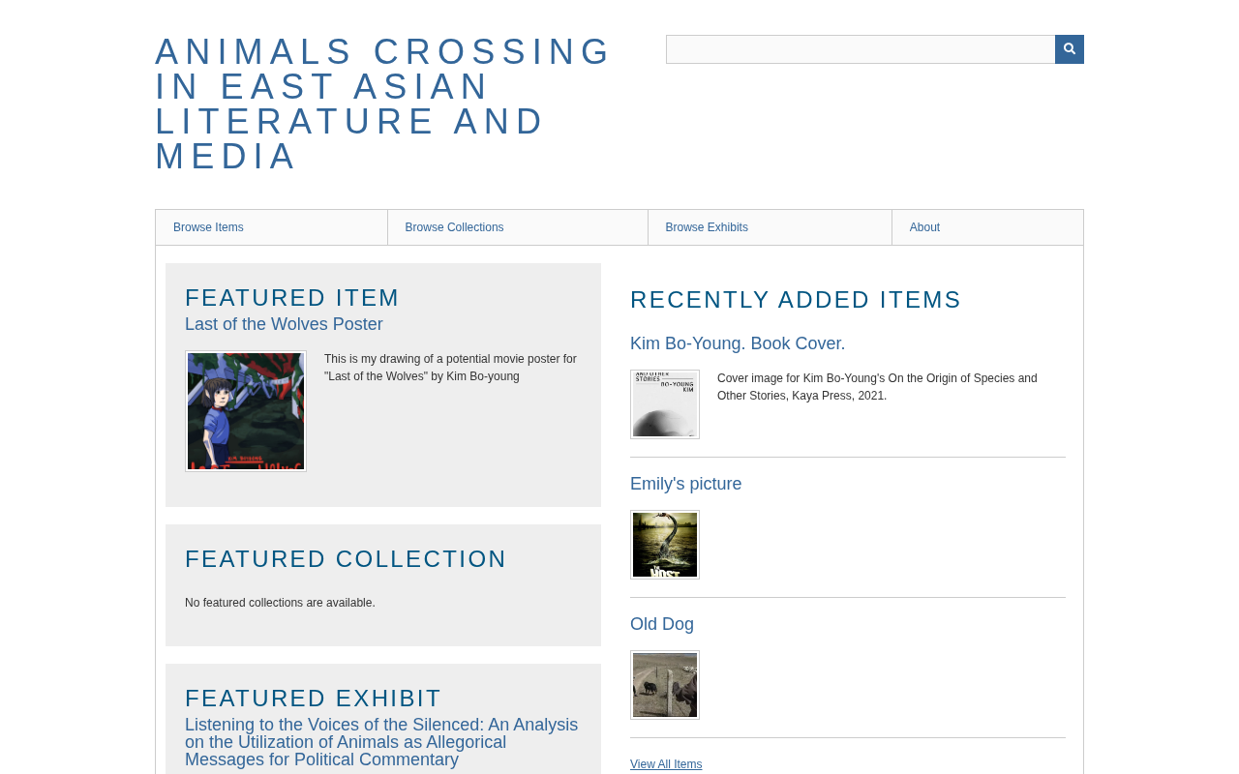Open the site title homepage link

pyautogui.click(x=383, y=104)
